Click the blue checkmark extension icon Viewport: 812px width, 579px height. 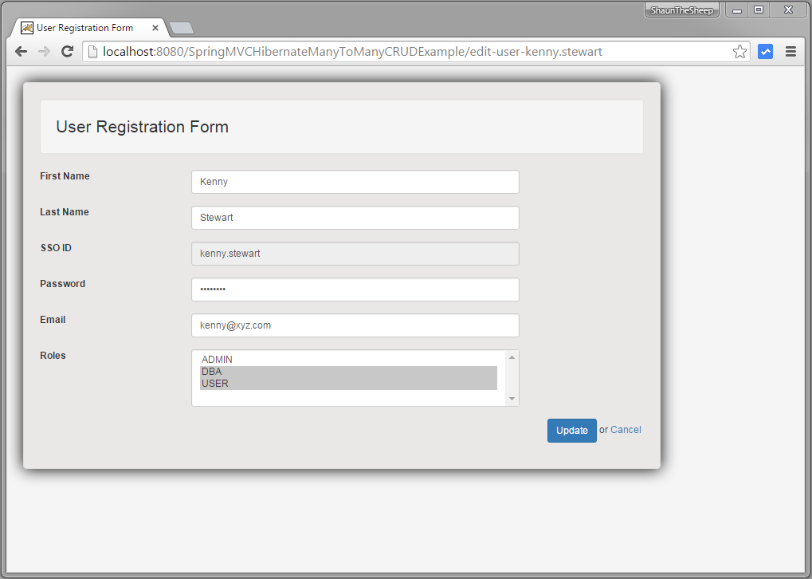click(765, 51)
